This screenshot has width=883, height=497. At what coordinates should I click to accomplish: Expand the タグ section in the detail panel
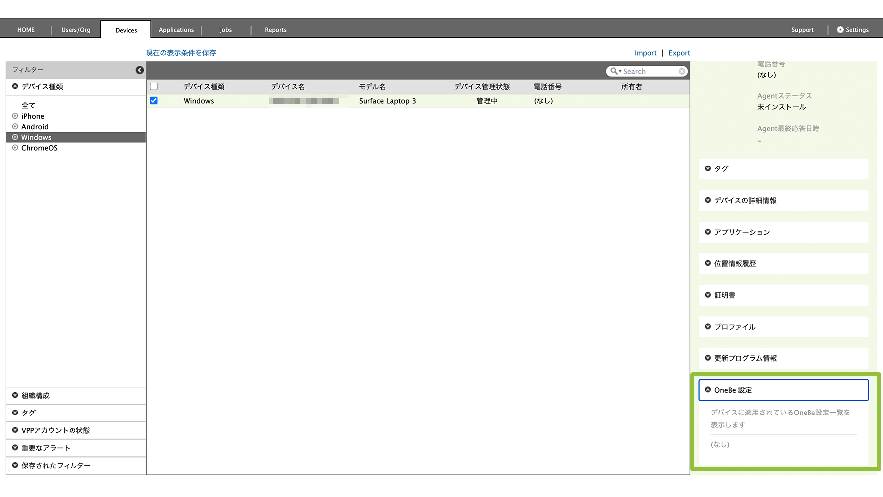point(784,169)
